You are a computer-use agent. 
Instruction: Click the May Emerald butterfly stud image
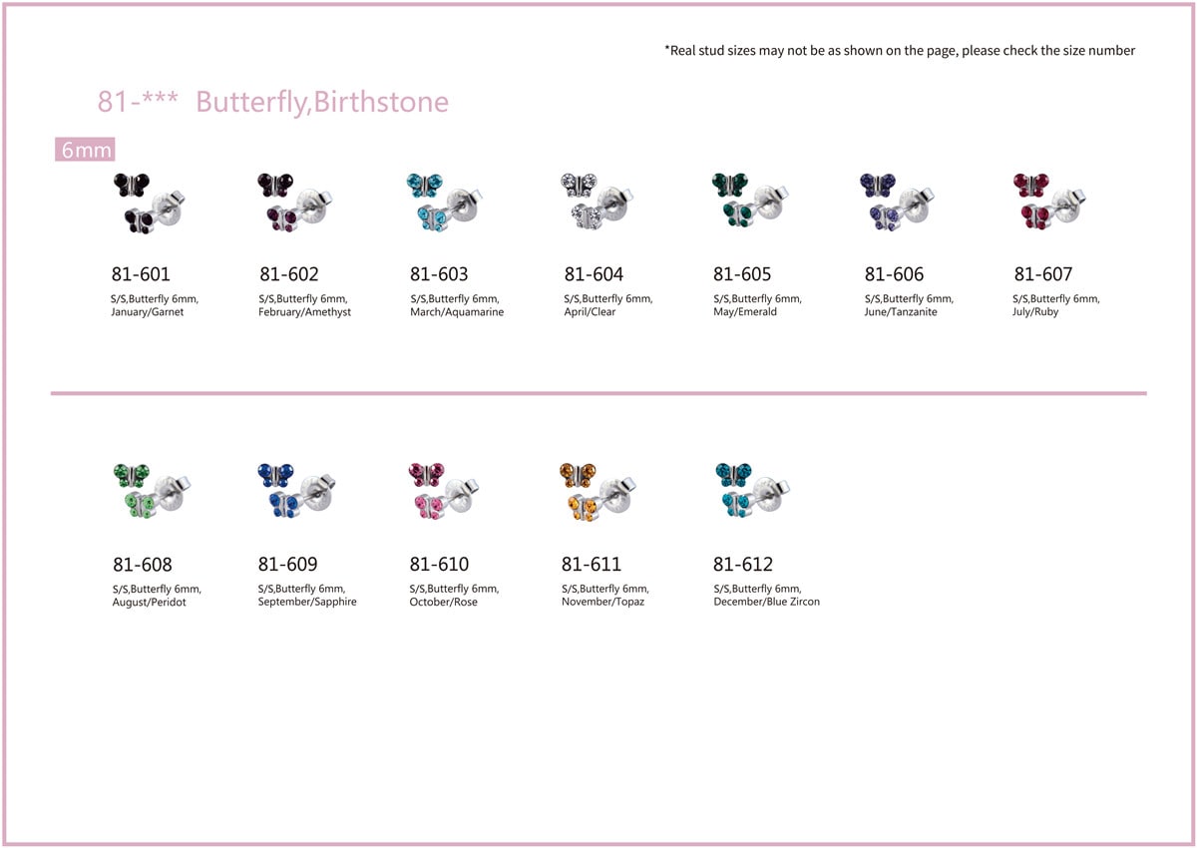click(750, 204)
